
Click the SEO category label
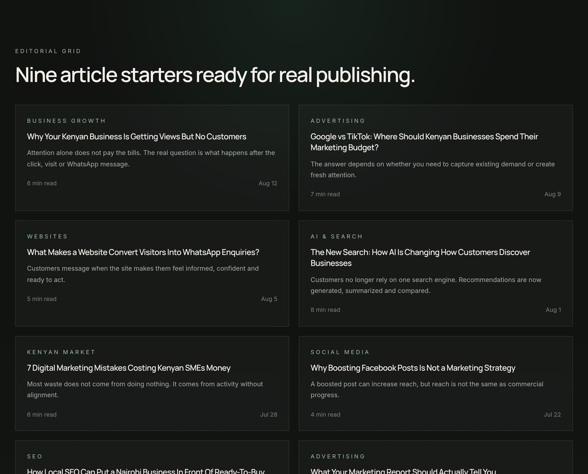(35, 456)
